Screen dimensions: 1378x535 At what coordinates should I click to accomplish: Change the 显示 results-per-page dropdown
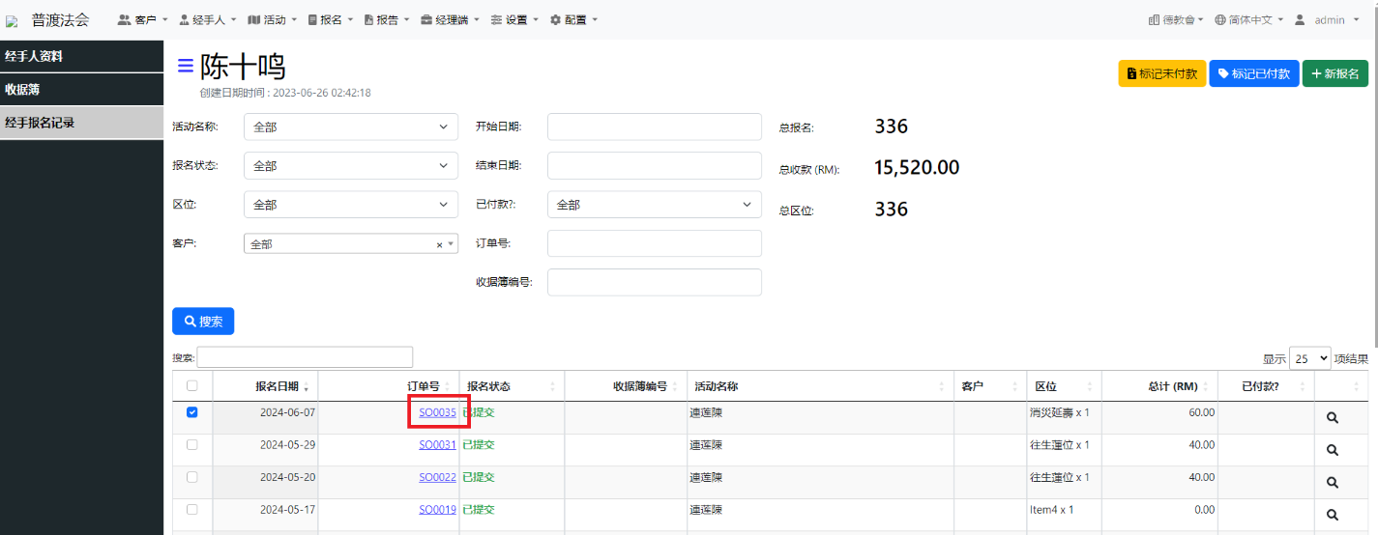(1310, 358)
